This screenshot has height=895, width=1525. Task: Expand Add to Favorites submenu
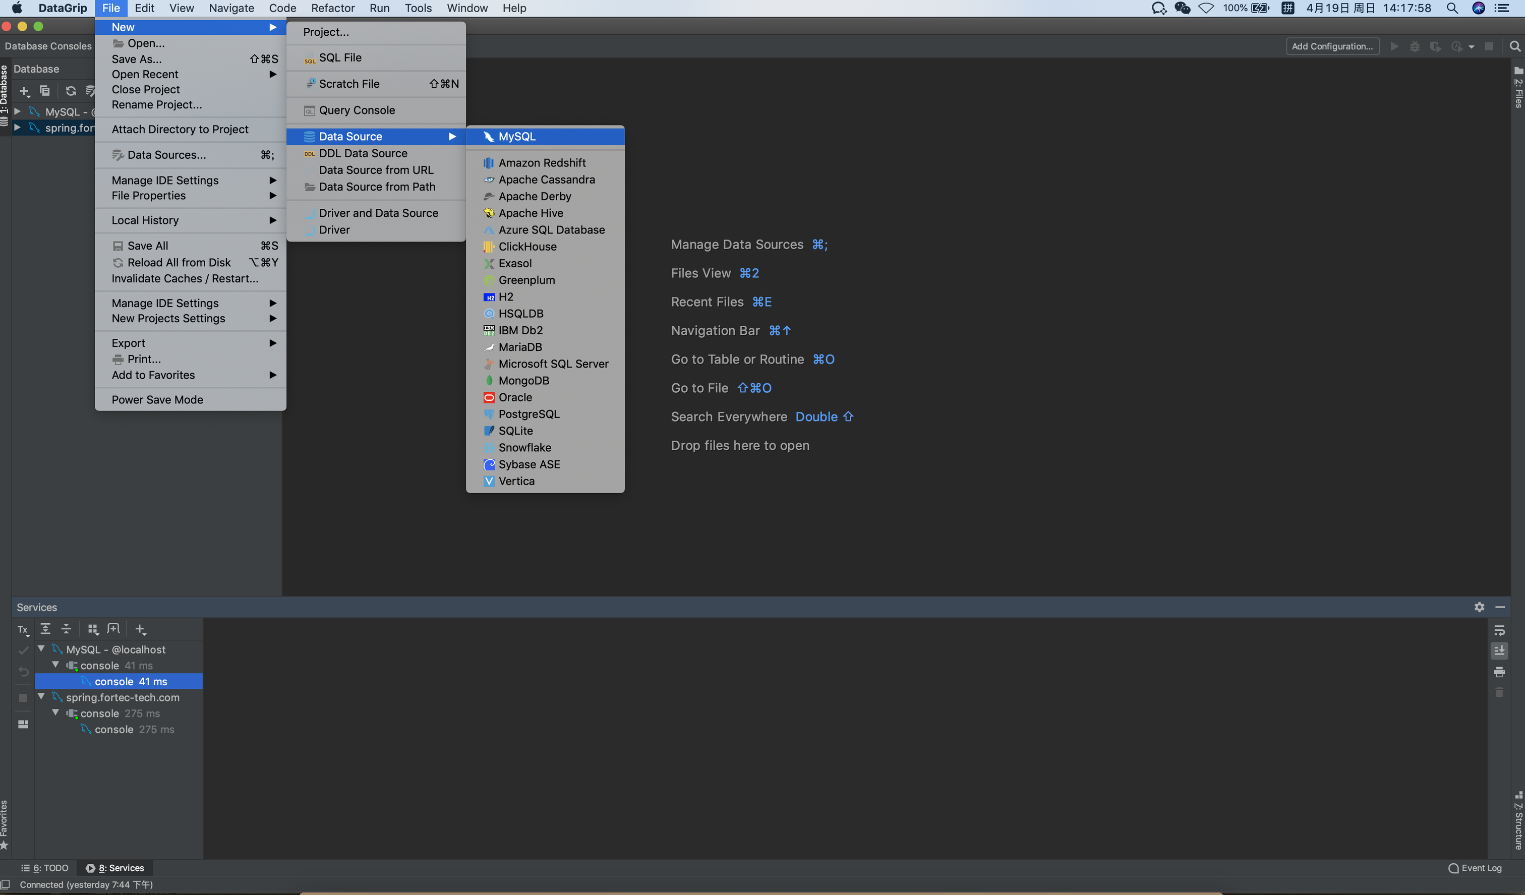191,375
